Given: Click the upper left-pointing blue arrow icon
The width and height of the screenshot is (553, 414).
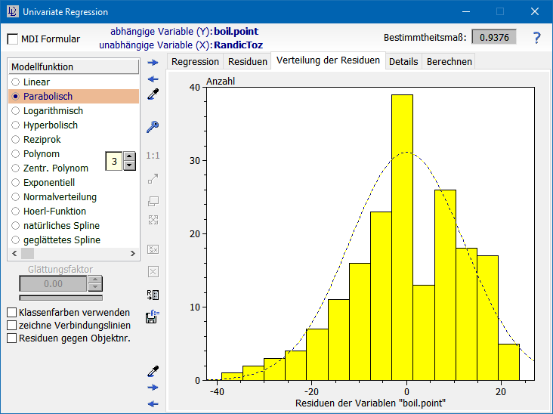Looking at the screenshot, I should click(x=153, y=79).
